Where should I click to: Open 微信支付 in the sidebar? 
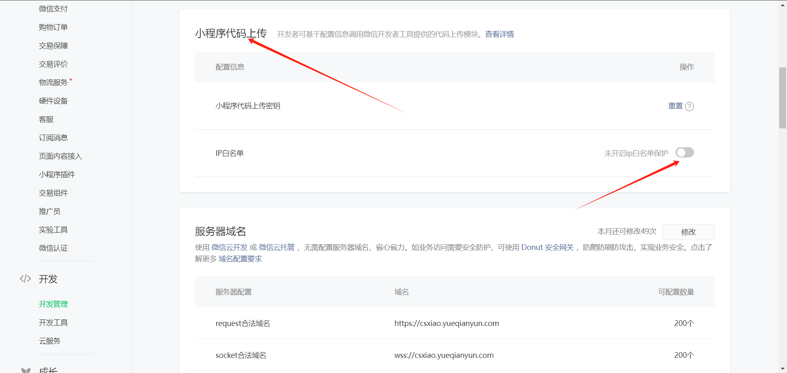53,9
